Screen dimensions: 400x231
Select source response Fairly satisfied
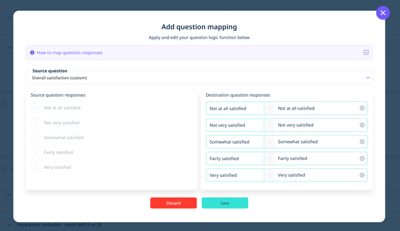tap(112, 152)
